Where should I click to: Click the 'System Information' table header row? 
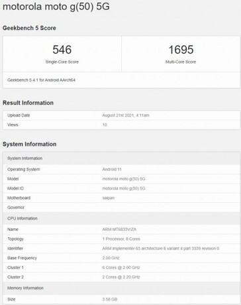tap(121, 158)
